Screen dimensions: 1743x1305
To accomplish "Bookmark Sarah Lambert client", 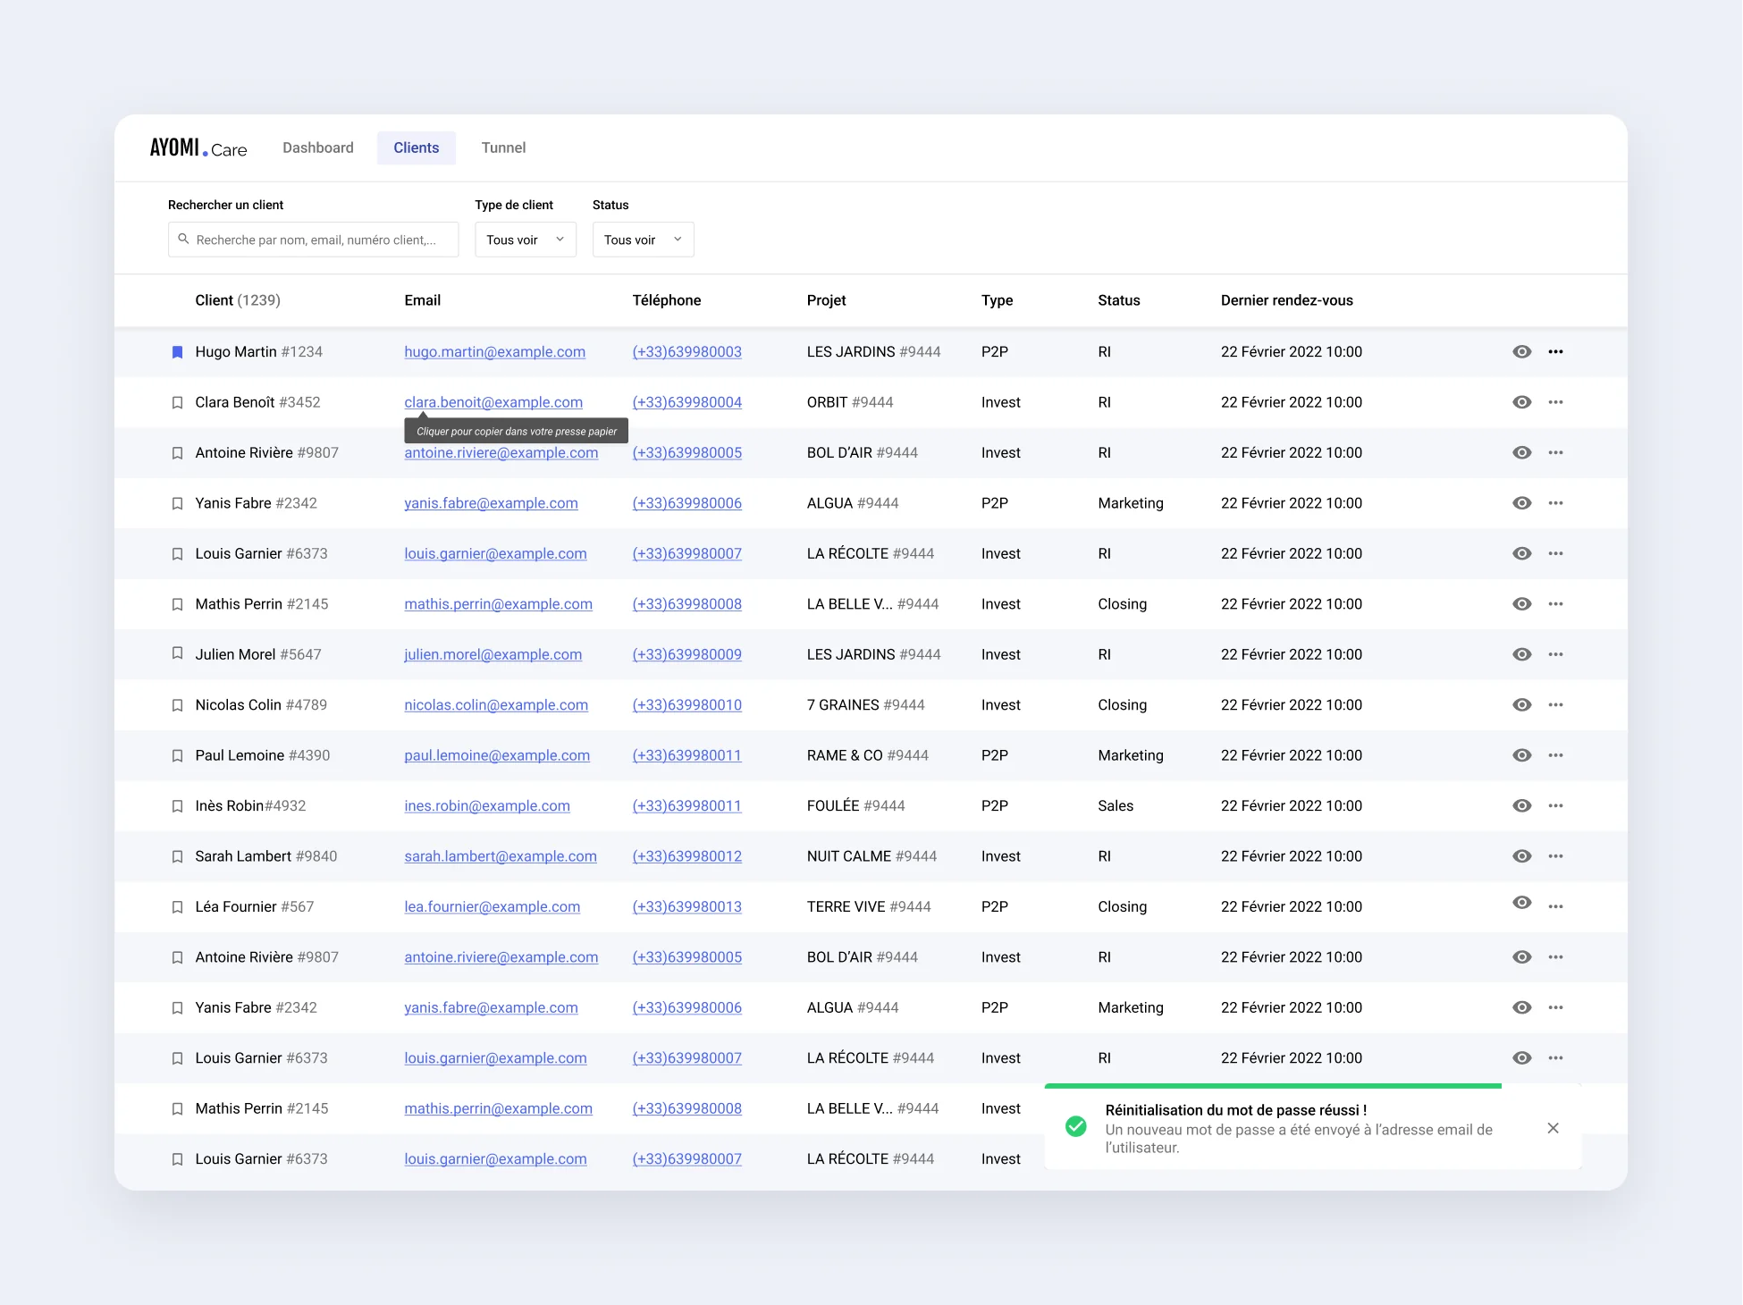I will click(177, 857).
